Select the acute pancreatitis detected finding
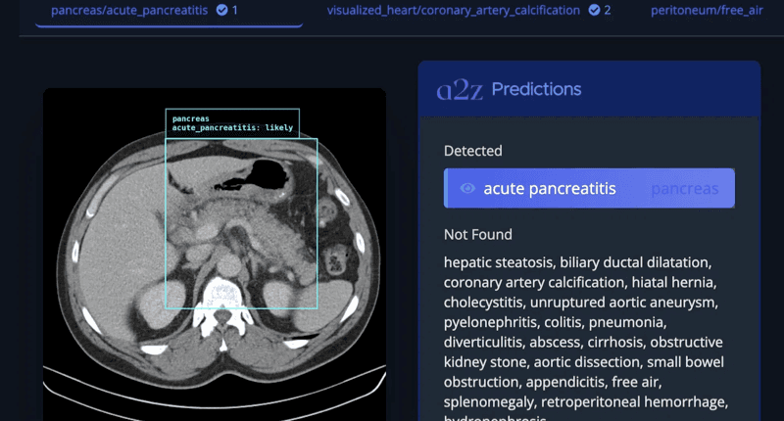The image size is (784, 421). pos(549,188)
